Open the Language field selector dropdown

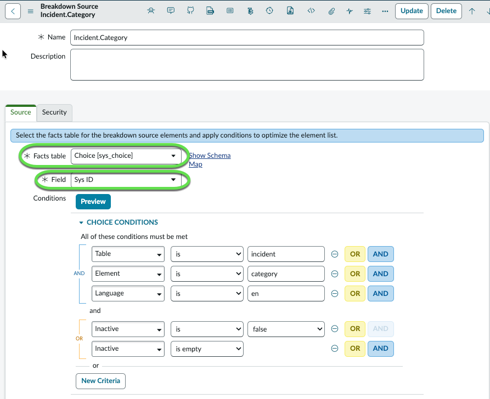coord(128,293)
